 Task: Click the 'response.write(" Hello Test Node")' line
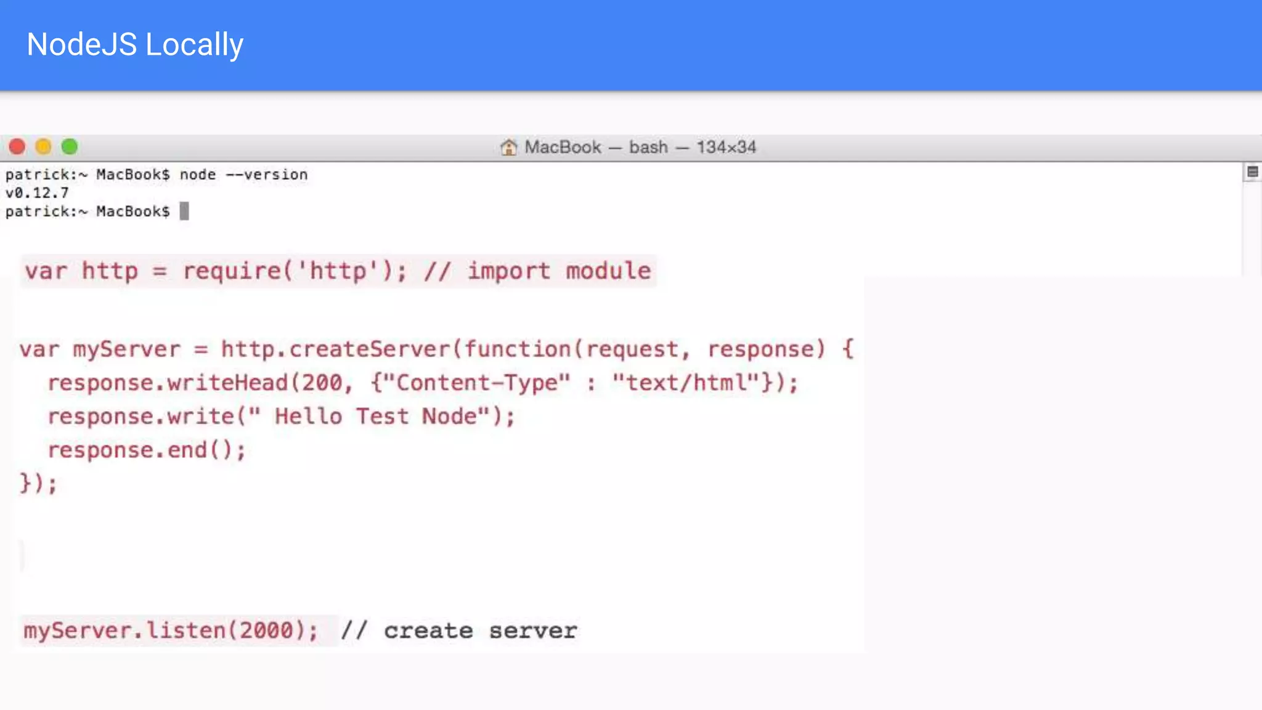(x=281, y=417)
